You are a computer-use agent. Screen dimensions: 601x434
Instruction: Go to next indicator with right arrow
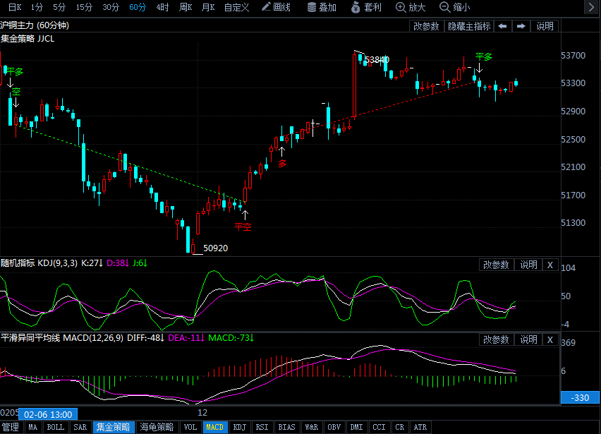(x=521, y=26)
